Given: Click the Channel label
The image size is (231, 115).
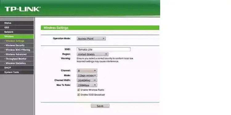Looking at the screenshot, I should [x=66, y=71].
